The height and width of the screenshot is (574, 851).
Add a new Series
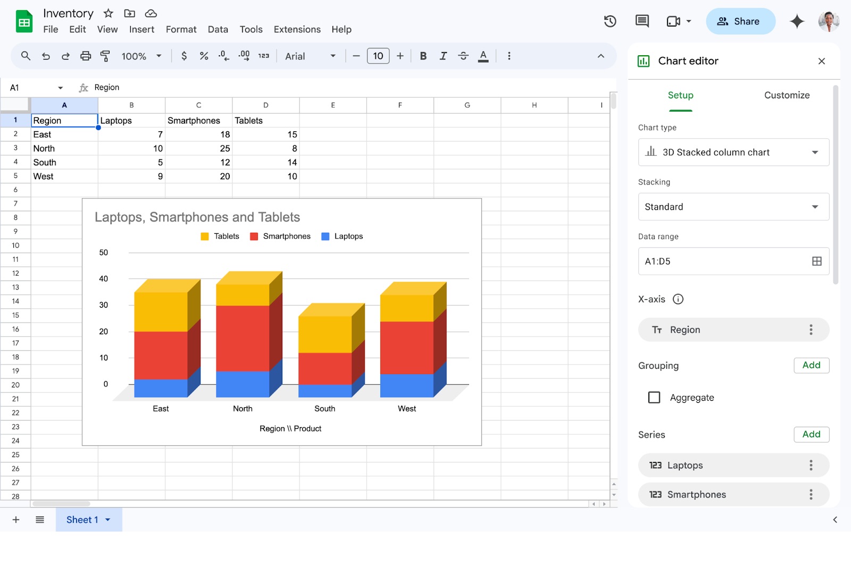pos(811,434)
